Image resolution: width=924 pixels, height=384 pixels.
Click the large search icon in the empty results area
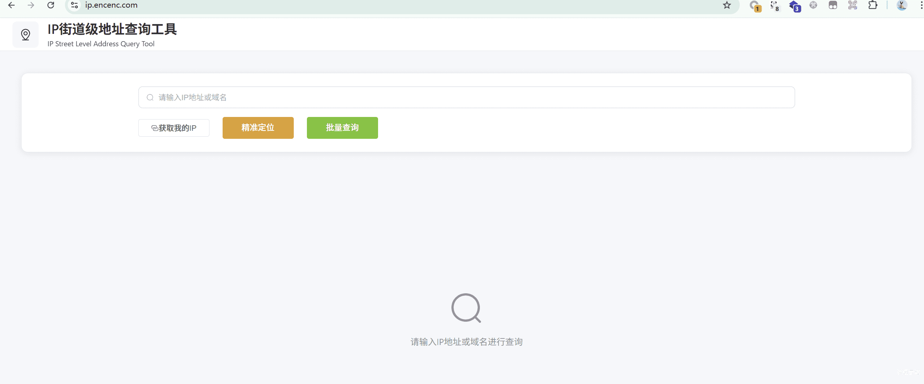pyautogui.click(x=466, y=308)
